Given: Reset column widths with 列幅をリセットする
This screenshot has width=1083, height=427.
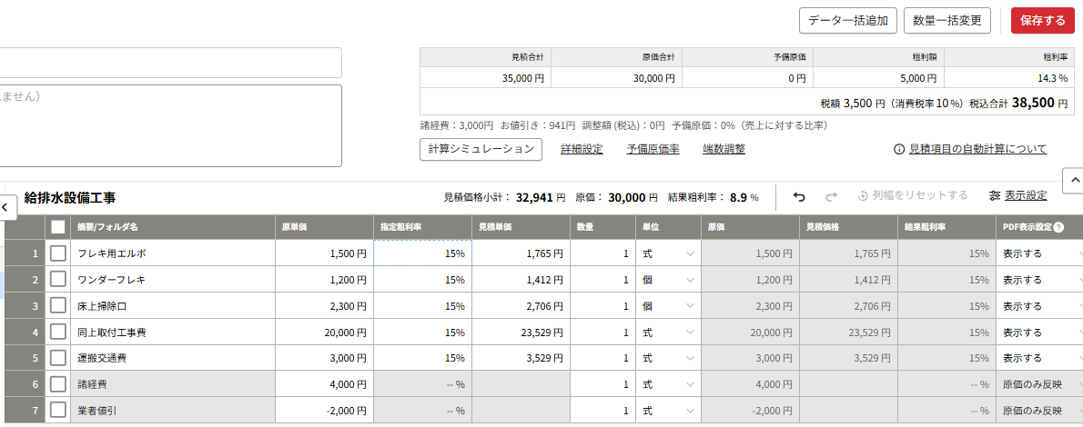Looking at the screenshot, I should click(x=913, y=196).
